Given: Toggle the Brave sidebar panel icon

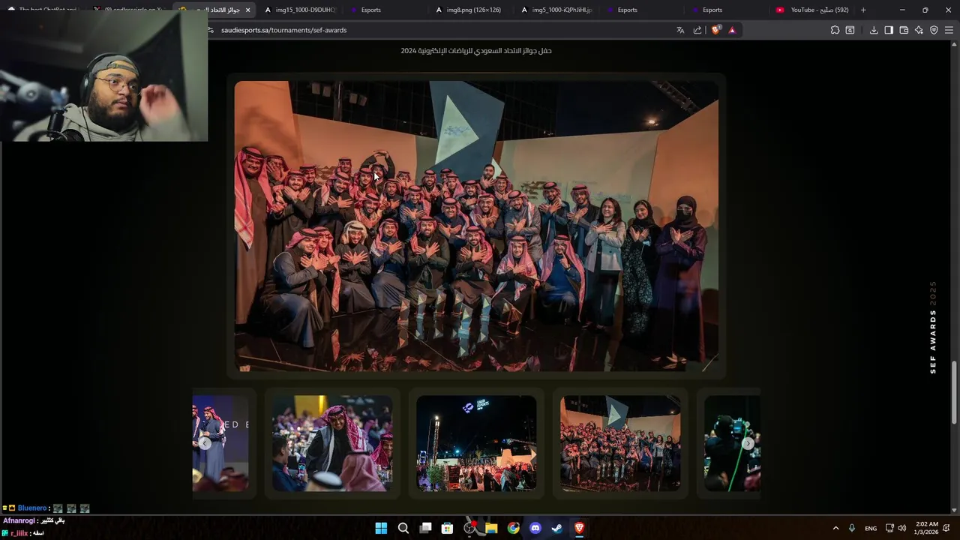Looking at the screenshot, I should click(x=889, y=30).
